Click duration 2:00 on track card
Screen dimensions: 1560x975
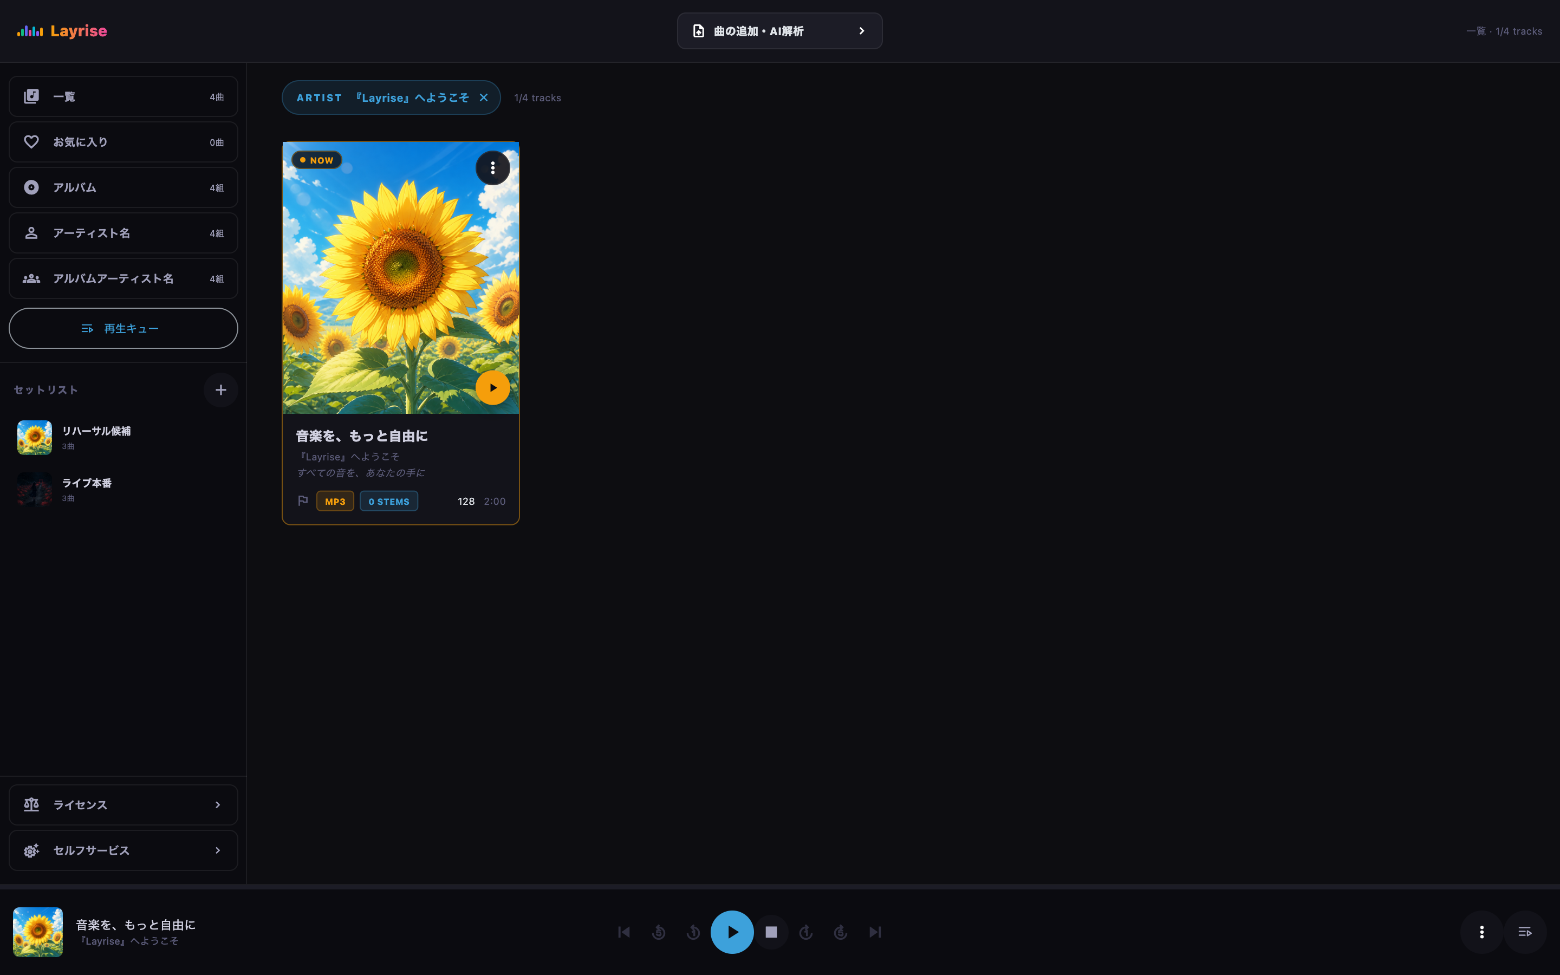(495, 501)
